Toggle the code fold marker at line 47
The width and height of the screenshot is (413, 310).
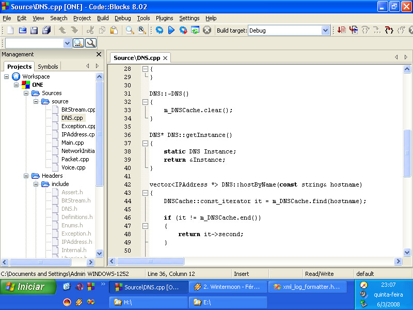click(145, 226)
